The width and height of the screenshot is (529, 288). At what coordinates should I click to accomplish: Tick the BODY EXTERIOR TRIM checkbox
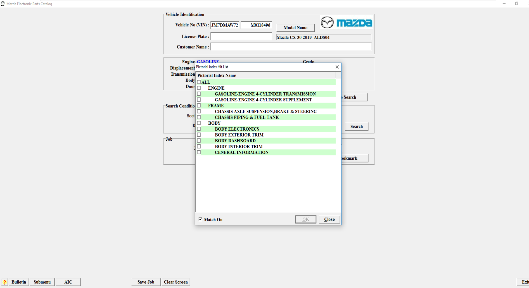tap(199, 135)
